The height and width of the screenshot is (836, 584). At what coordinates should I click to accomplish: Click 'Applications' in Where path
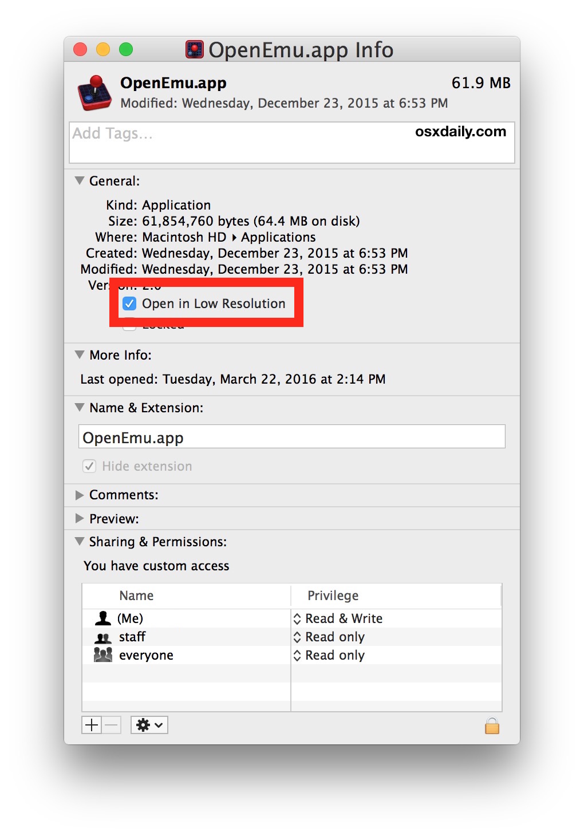coord(278,237)
